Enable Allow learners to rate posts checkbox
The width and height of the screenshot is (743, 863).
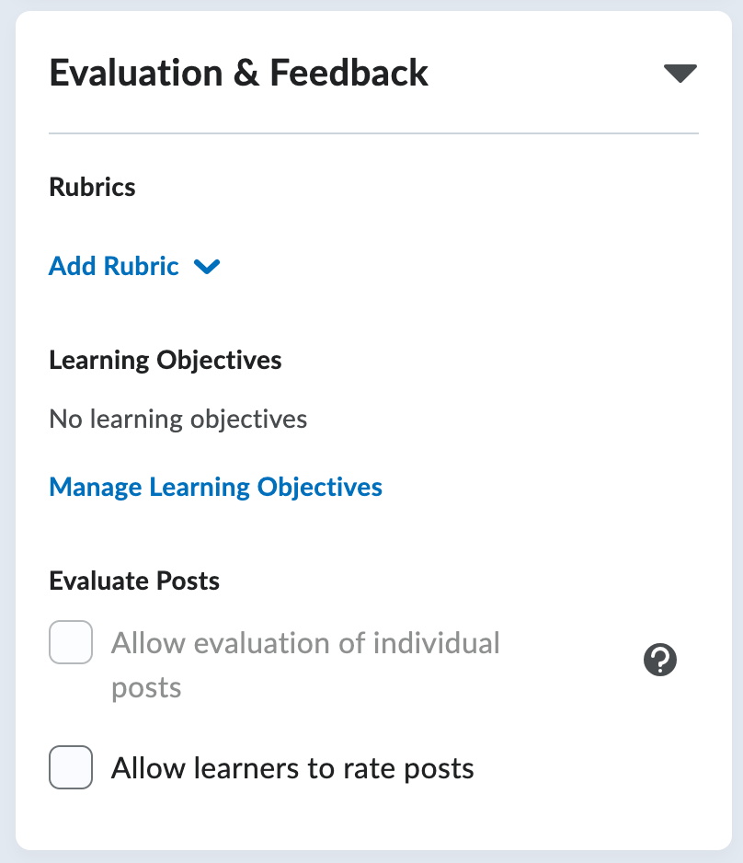71,767
